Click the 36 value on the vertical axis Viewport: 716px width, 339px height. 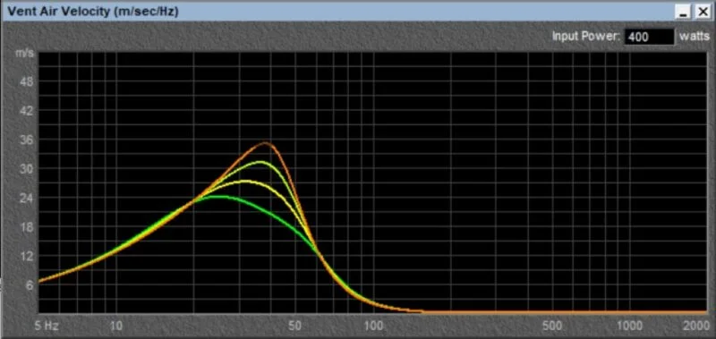click(26, 140)
